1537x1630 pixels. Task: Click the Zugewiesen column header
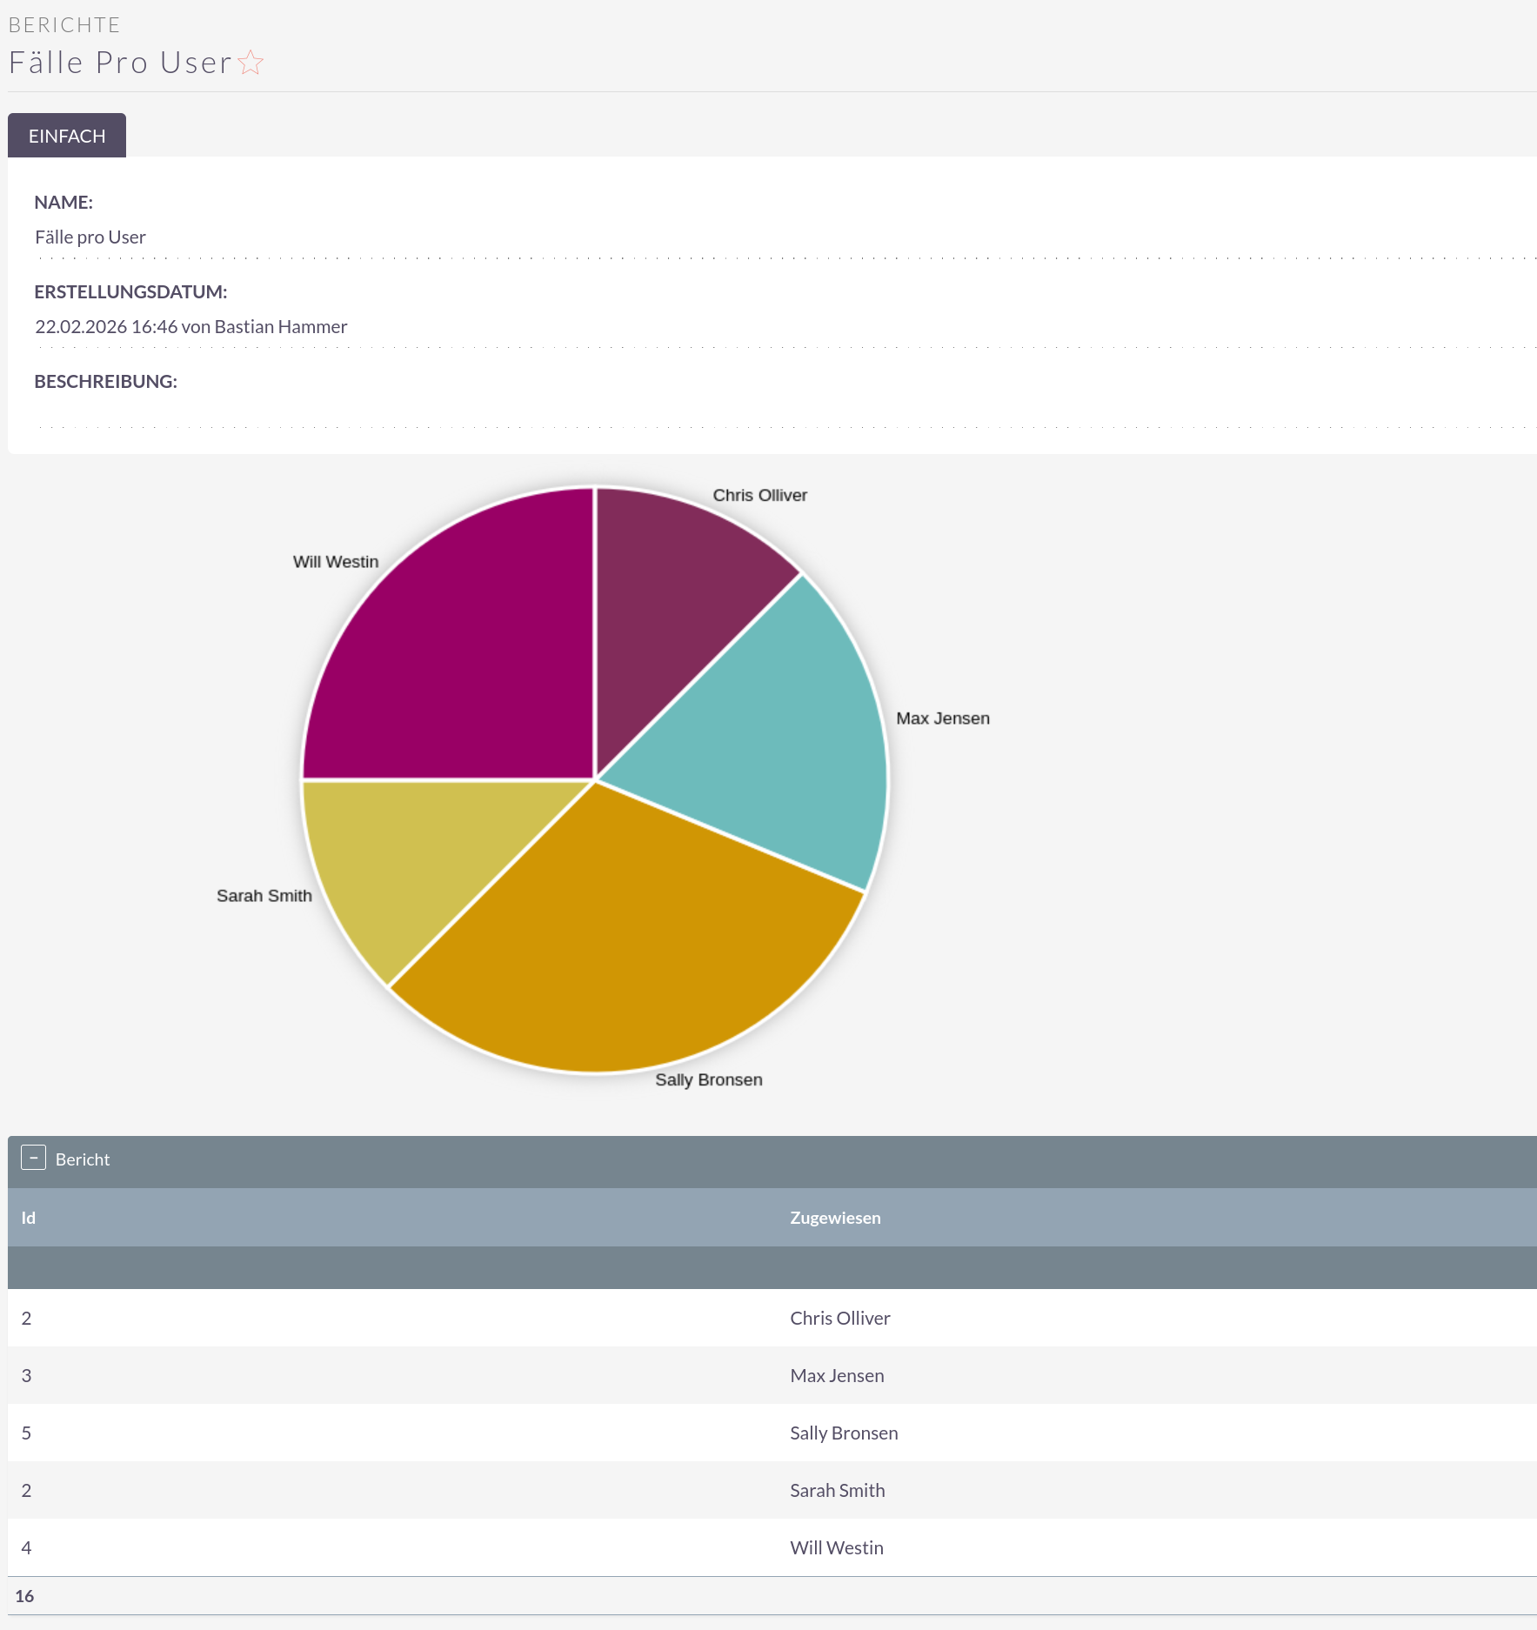click(835, 1218)
